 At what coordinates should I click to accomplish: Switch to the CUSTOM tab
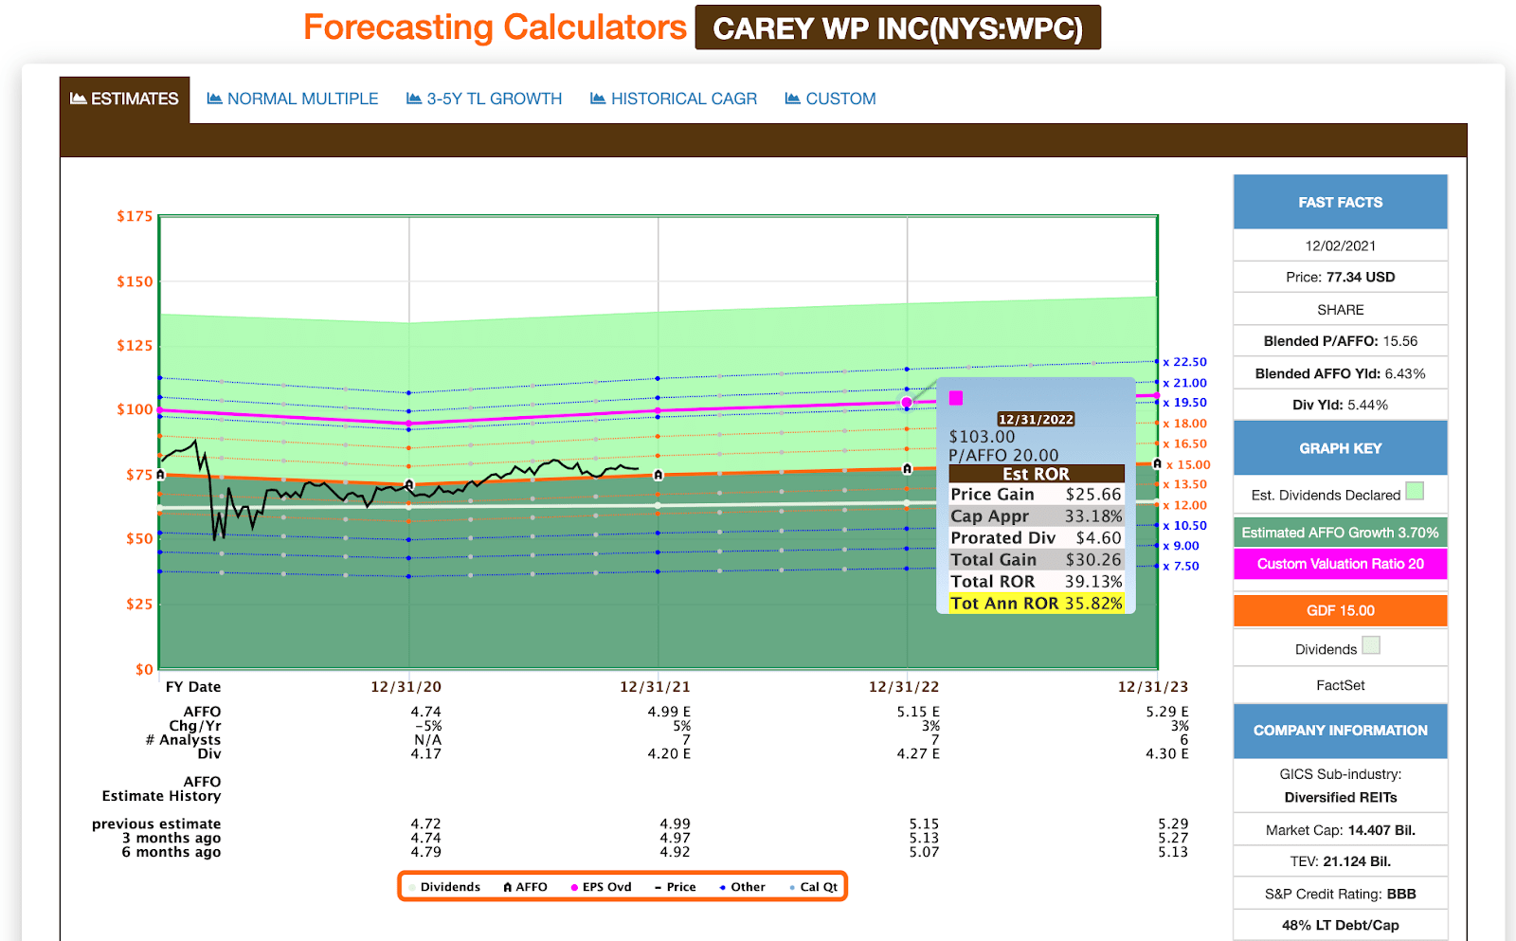tap(839, 98)
